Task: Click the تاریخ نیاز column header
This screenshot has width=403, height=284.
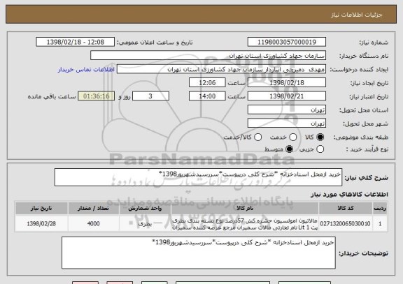Action: tap(41, 208)
